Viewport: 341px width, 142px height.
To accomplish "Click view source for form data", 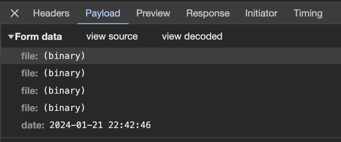I will pos(112,37).
